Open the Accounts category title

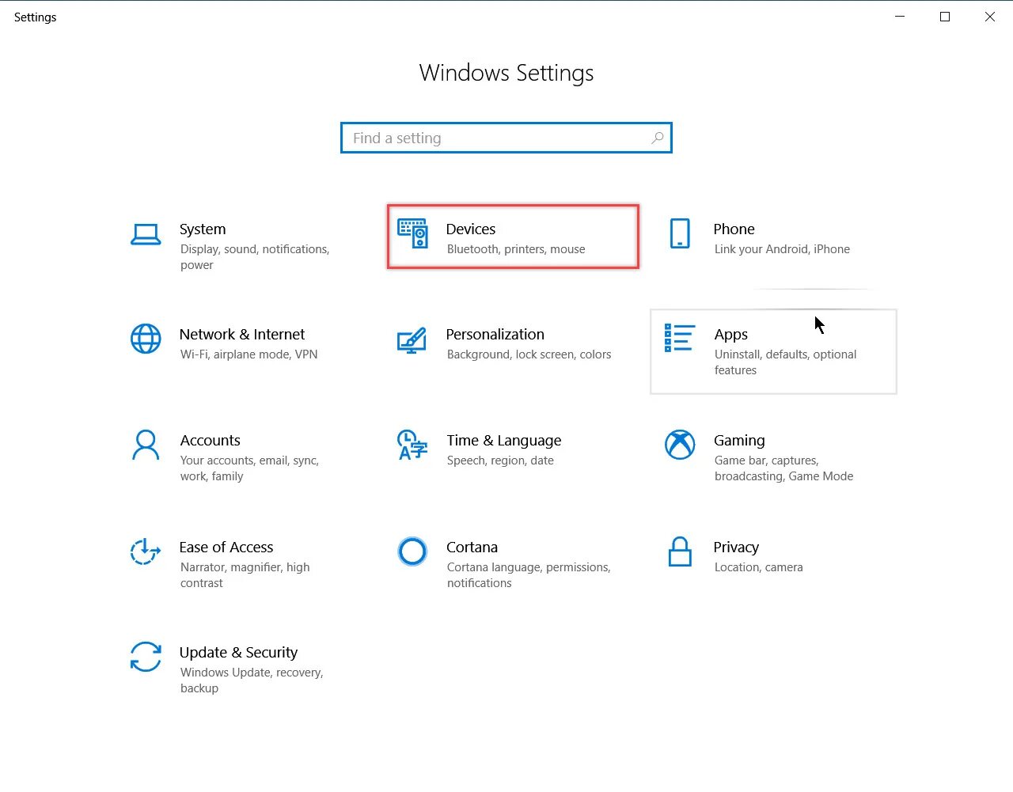[211, 440]
